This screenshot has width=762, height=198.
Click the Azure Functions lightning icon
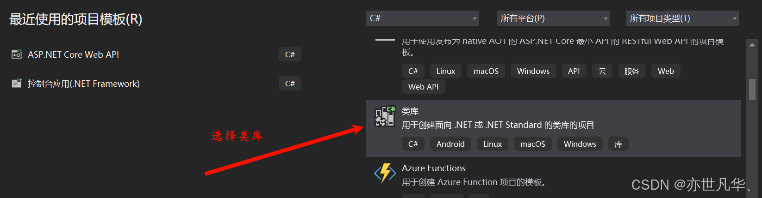coord(385,174)
